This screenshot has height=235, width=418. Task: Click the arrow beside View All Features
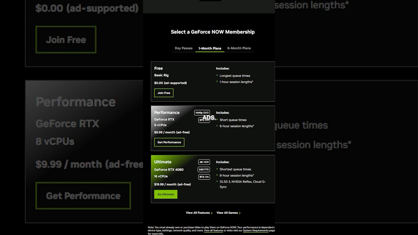coord(212,213)
